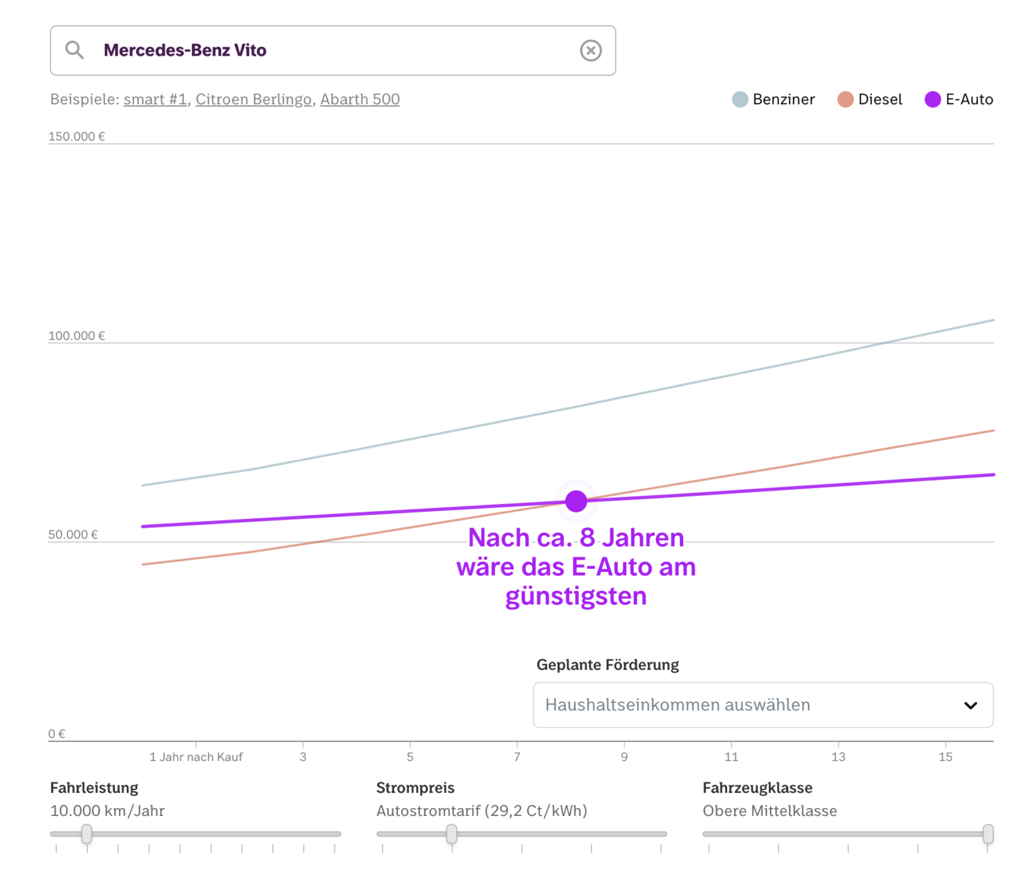Click the purple E-Auto cost line at year 13
1035x895 pixels.
point(838,485)
